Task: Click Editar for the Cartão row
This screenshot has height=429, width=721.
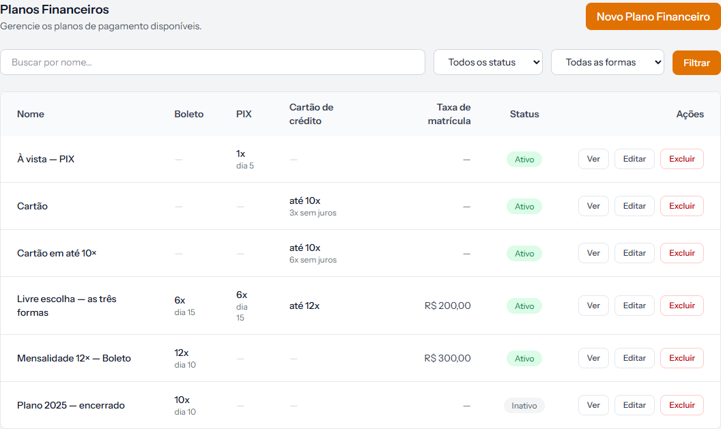Action: click(x=634, y=206)
